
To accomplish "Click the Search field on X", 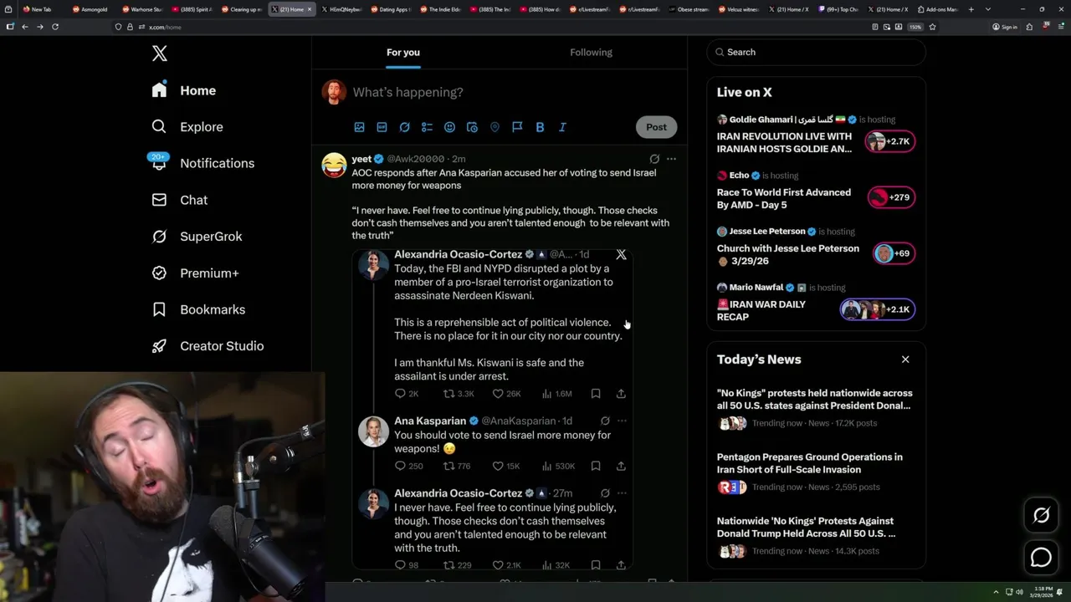I will (x=816, y=52).
